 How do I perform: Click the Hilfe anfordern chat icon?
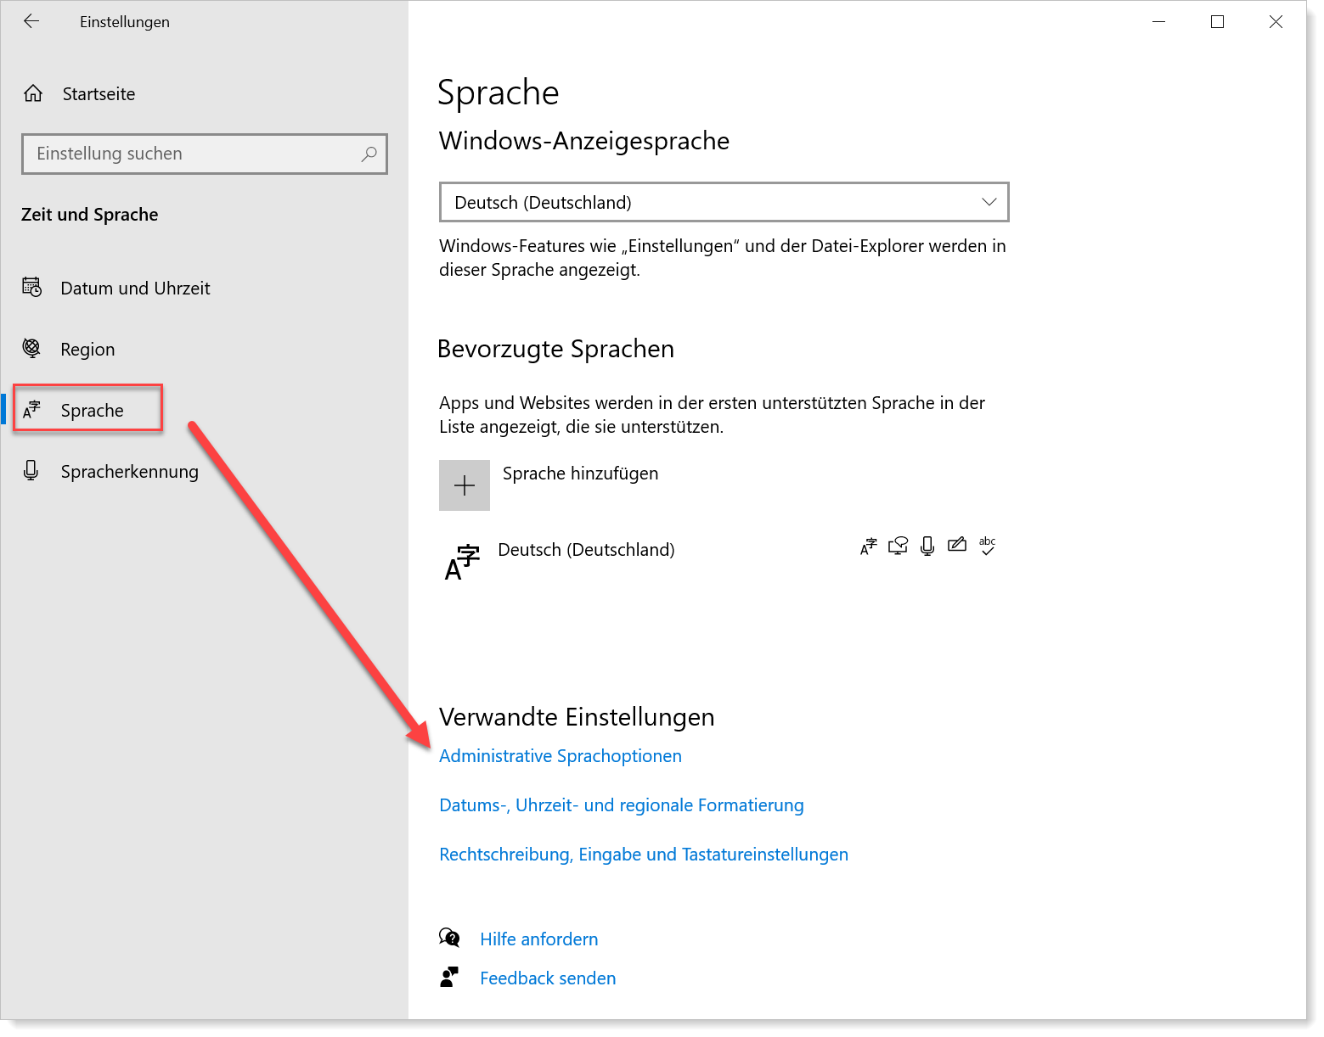click(449, 939)
